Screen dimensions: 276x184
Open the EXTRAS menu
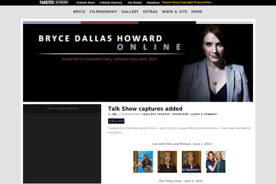[x=150, y=11]
